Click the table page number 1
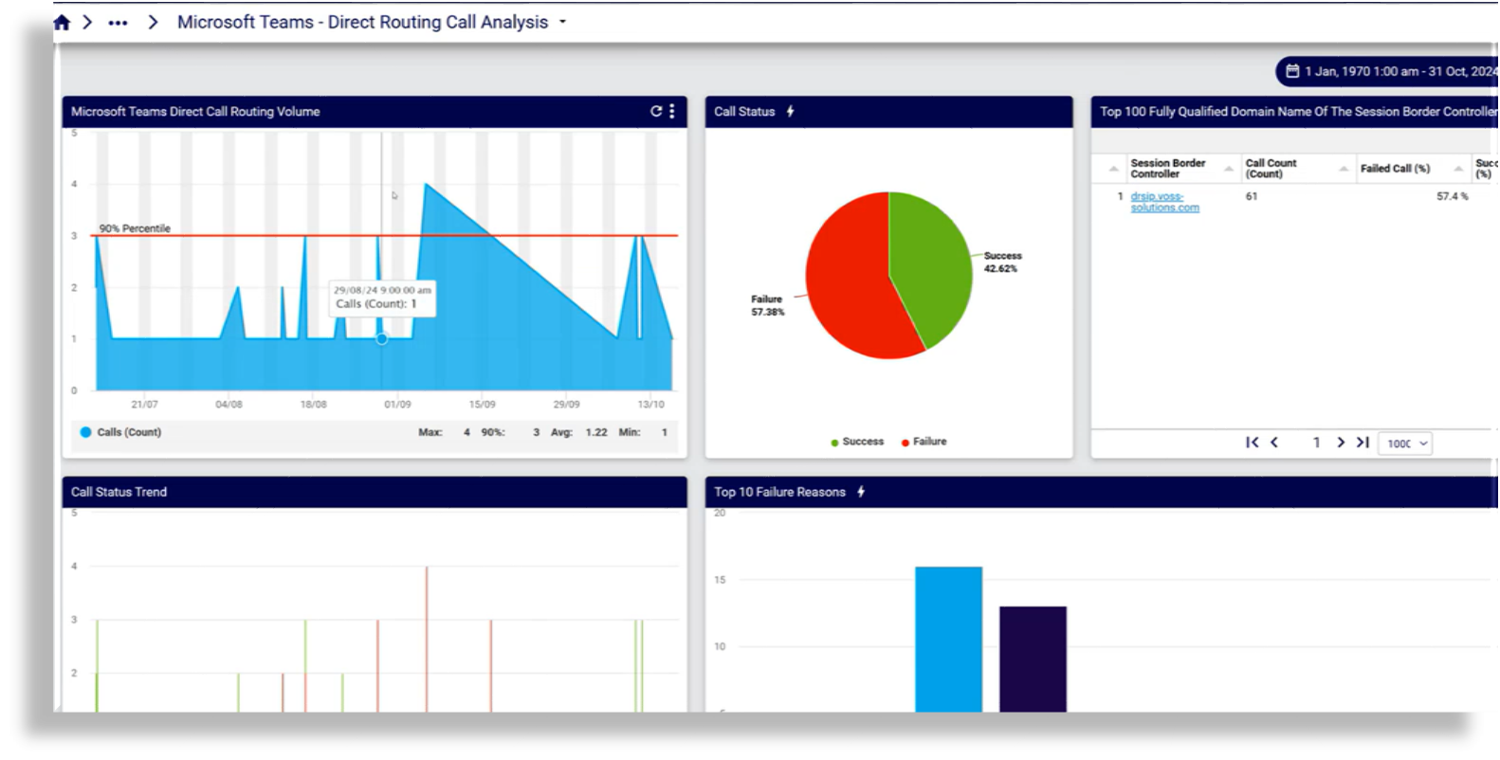The image size is (1500, 760). (x=1316, y=443)
